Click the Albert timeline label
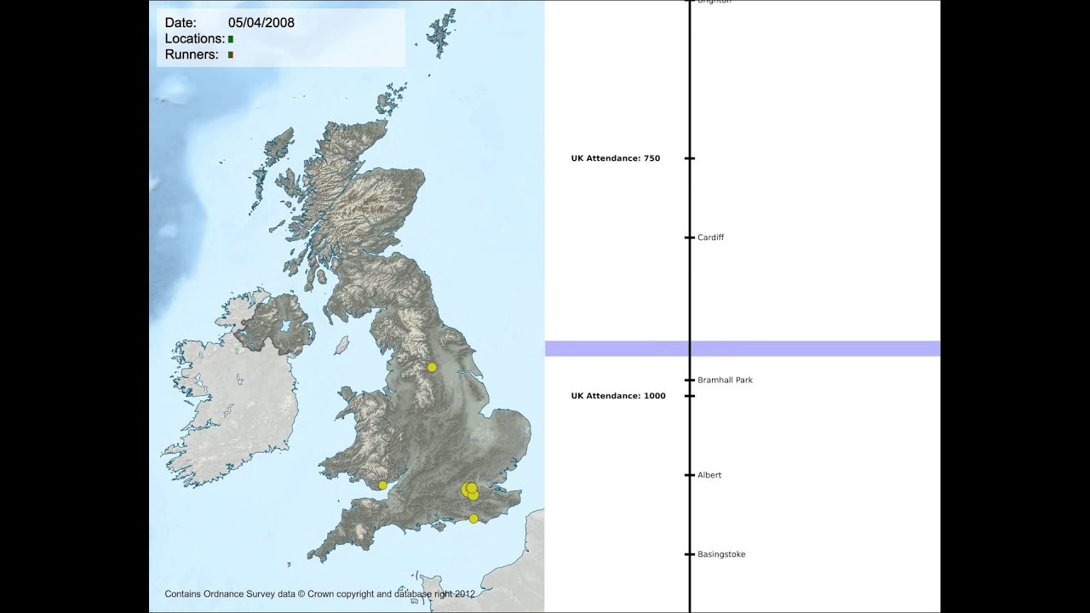This screenshot has width=1090, height=613. [709, 475]
